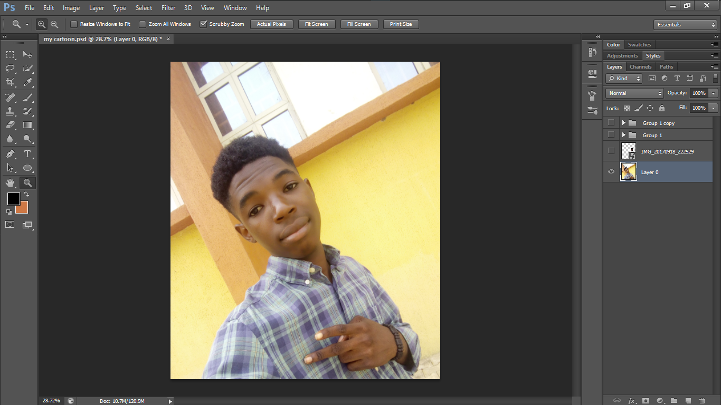Swap foreground and background colors
Viewport: 721px width, 405px height.
point(26,195)
